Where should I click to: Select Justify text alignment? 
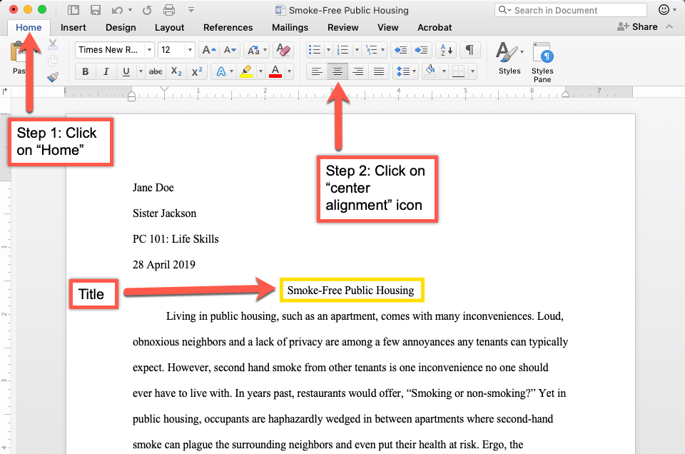(379, 71)
